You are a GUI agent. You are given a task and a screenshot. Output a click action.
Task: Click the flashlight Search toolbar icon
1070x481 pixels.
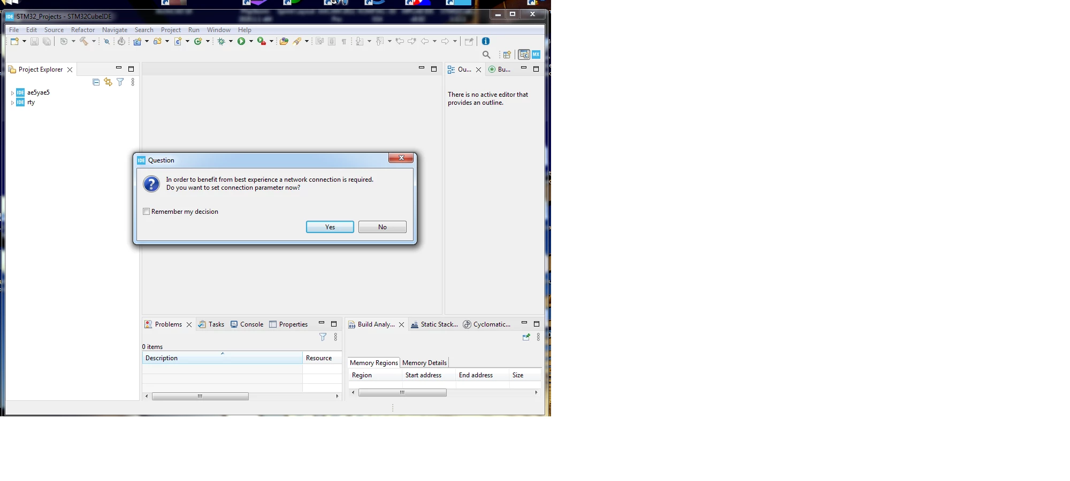coord(297,41)
